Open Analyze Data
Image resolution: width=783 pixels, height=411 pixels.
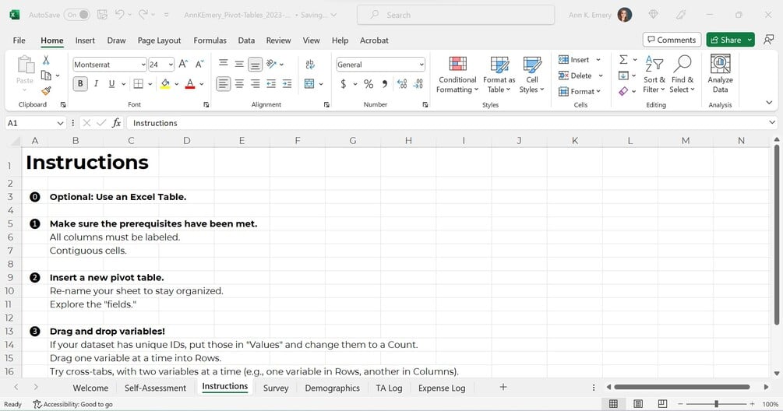tap(720, 74)
